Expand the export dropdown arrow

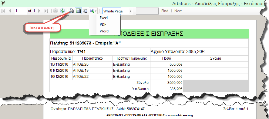(x=96, y=11)
